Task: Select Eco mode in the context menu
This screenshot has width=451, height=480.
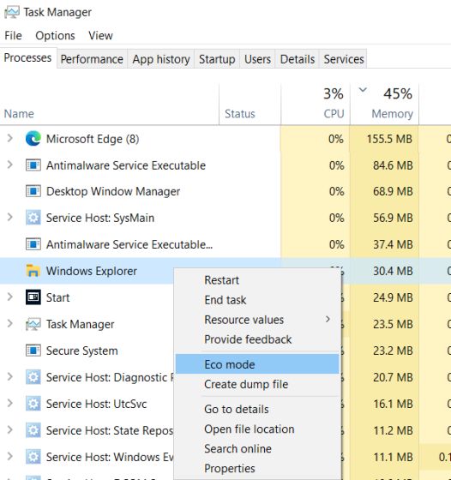Action: 257,364
